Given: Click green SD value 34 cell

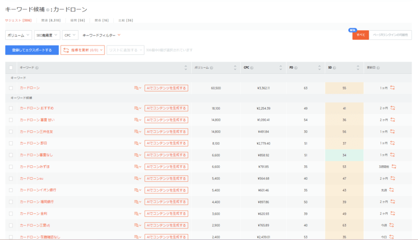Looking at the screenshot, I should 344,155.
